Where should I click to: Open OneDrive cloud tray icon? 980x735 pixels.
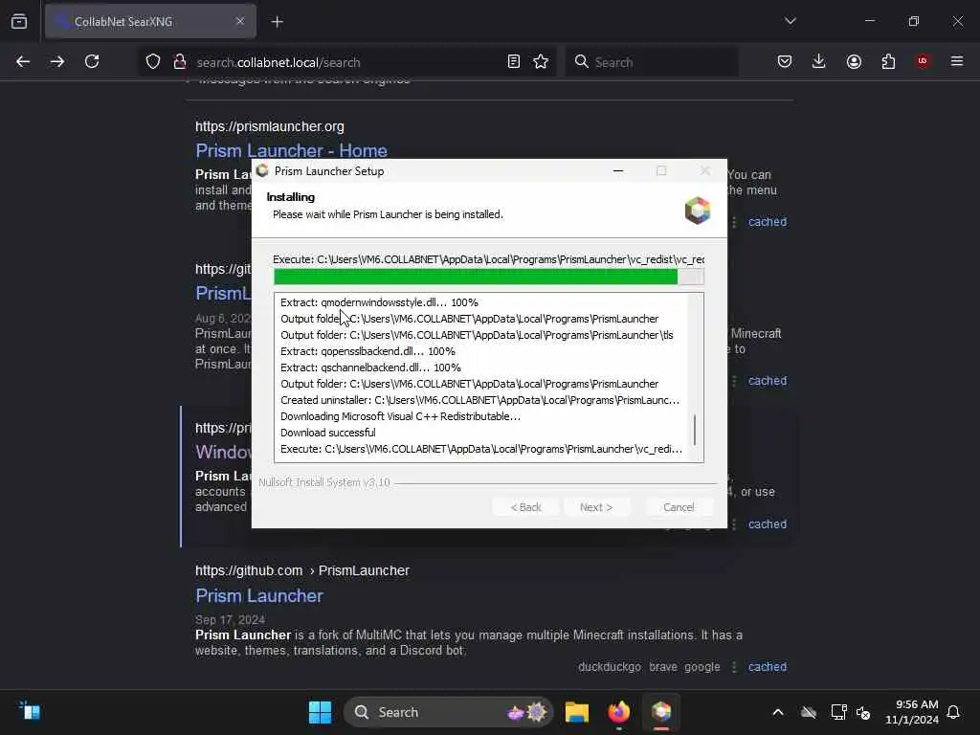[x=808, y=712]
